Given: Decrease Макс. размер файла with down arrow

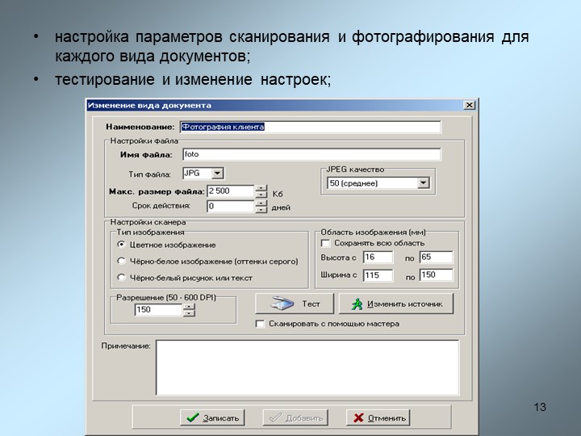Looking at the screenshot, I should coord(261,195).
